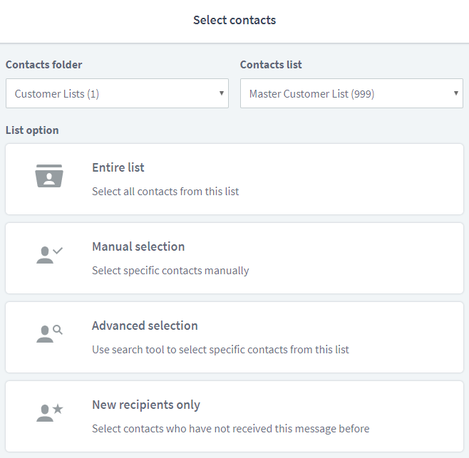
Task: Click the Contacts list label
Action: click(271, 65)
